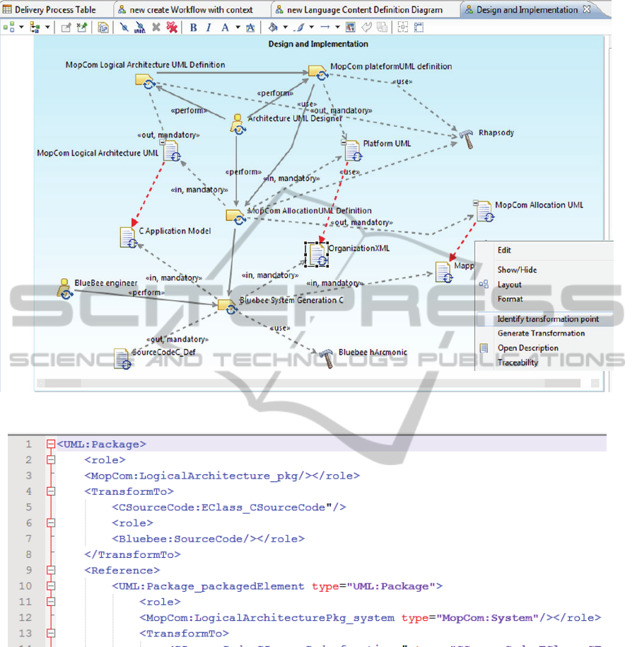Toggle Bold text formatting

[194, 28]
